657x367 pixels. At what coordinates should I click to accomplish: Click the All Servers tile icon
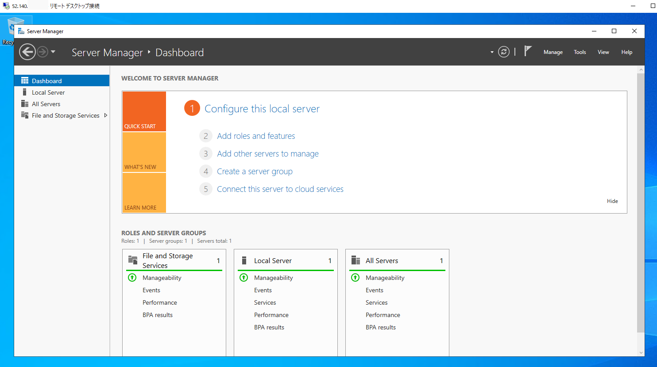coord(356,260)
